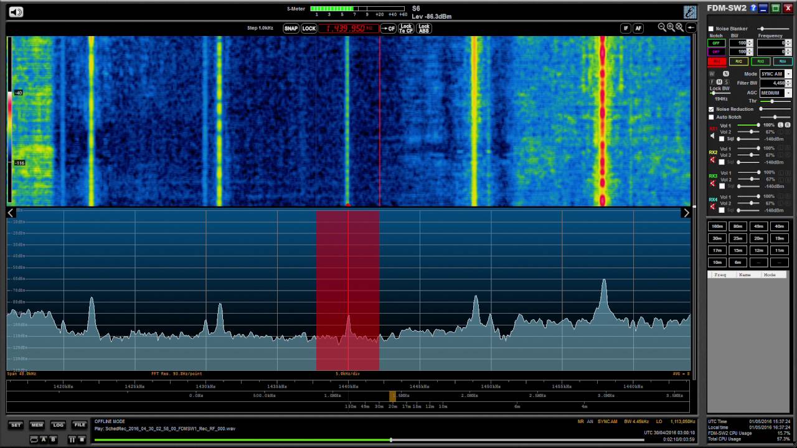Unmute the RX4 speaker icon
The height and width of the screenshot is (448, 797).
click(713, 207)
